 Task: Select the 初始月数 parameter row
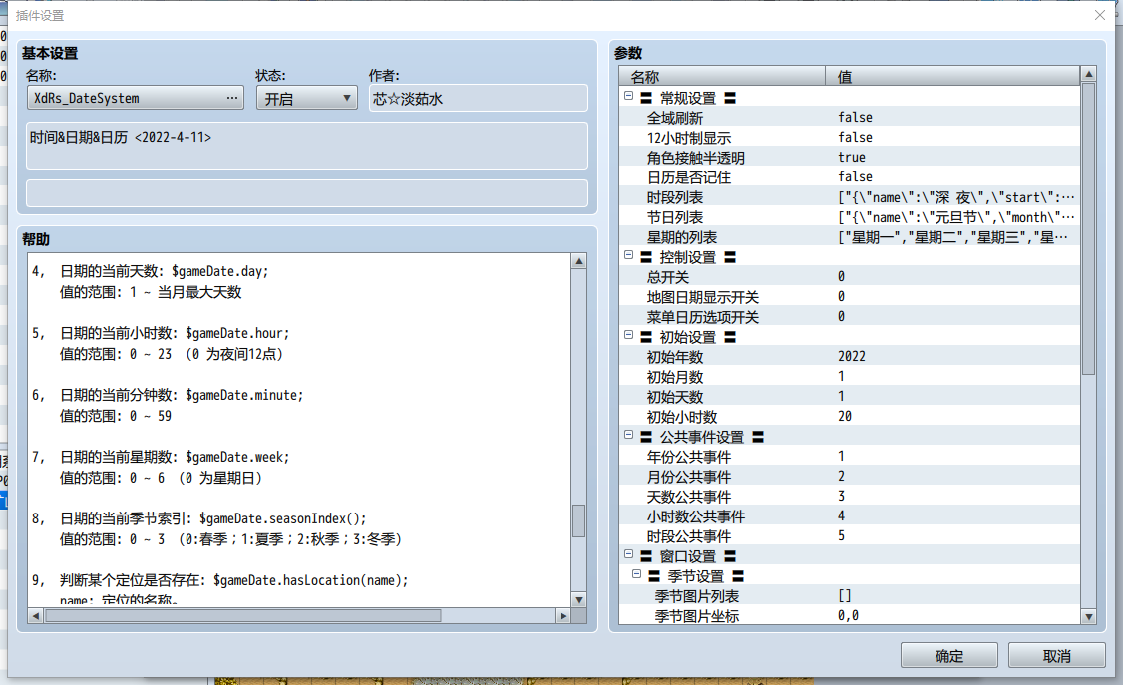pos(850,377)
